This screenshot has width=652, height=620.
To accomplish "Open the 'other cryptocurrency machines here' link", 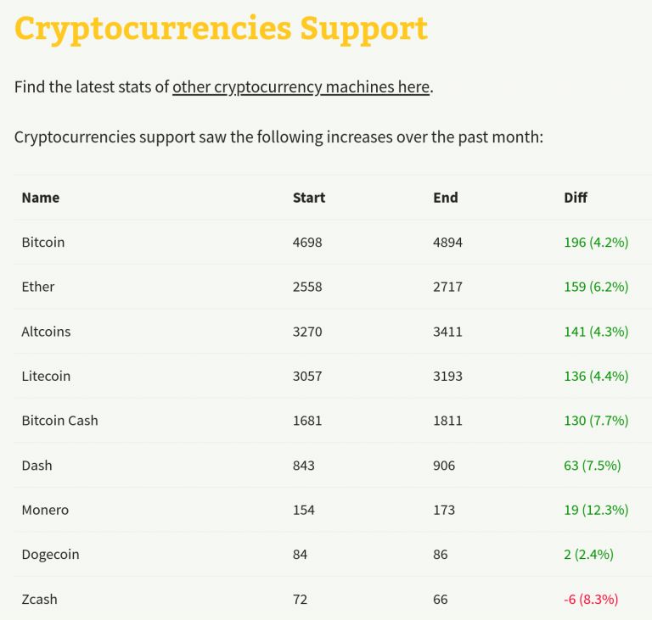I will (x=301, y=87).
